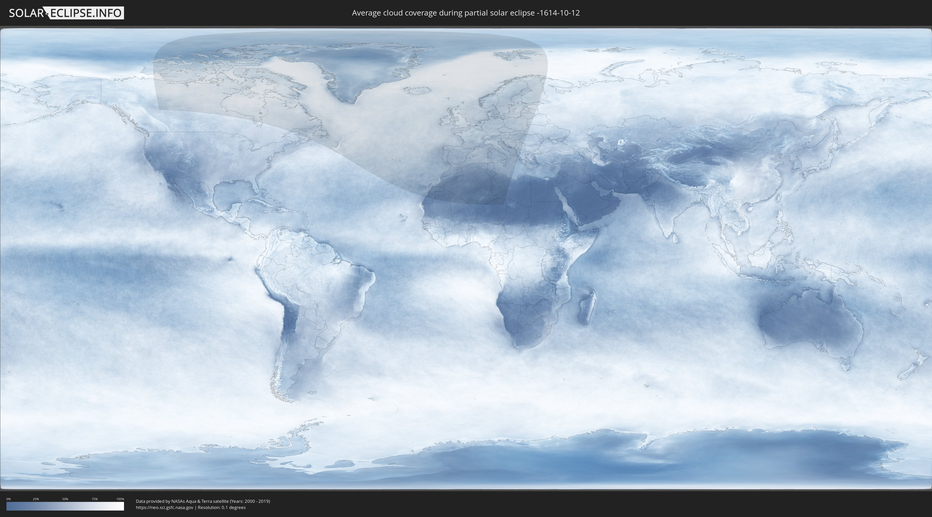Open the neo.sci.gsfc.nasa.gov URL text
Image resolution: width=932 pixels, height=517 pixels.
164,507
